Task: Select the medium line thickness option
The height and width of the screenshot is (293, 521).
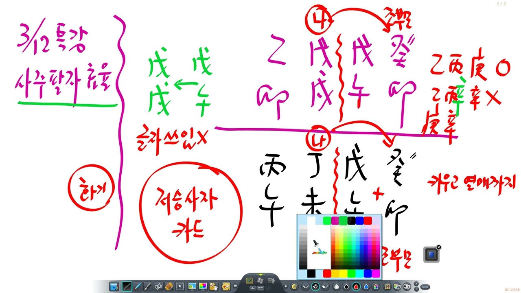Action: pyautogui.click(x=315, y=286)
